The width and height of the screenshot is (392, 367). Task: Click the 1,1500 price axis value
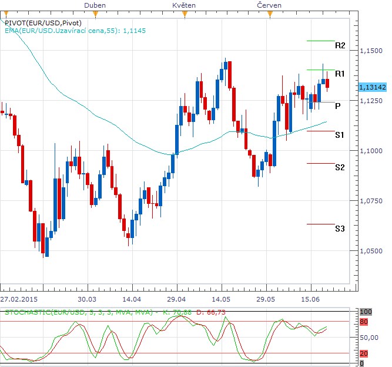click(x=371, y=51)
